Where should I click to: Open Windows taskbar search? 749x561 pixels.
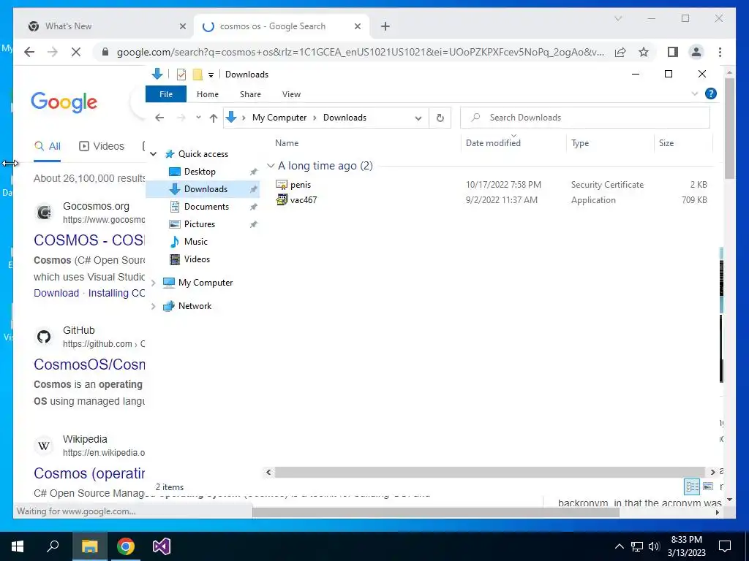(x=53, y=546)
